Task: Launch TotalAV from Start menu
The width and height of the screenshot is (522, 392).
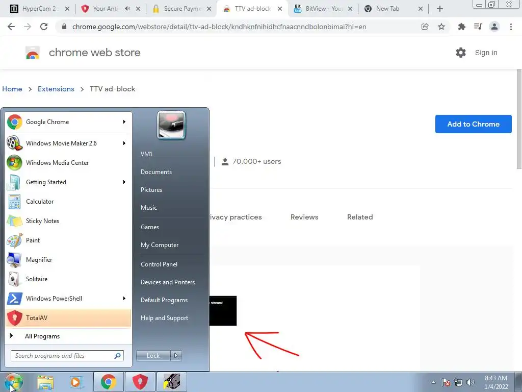Action: click(x=68, y=318)
